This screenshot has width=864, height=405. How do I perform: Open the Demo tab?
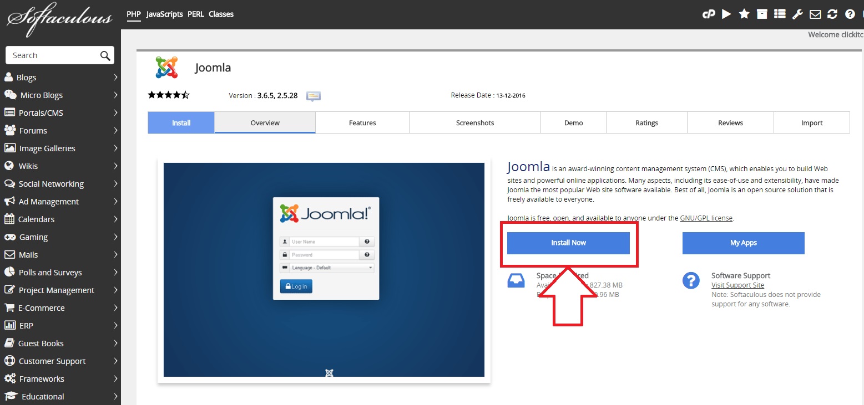pyautogui.click(x=573, y=122)
